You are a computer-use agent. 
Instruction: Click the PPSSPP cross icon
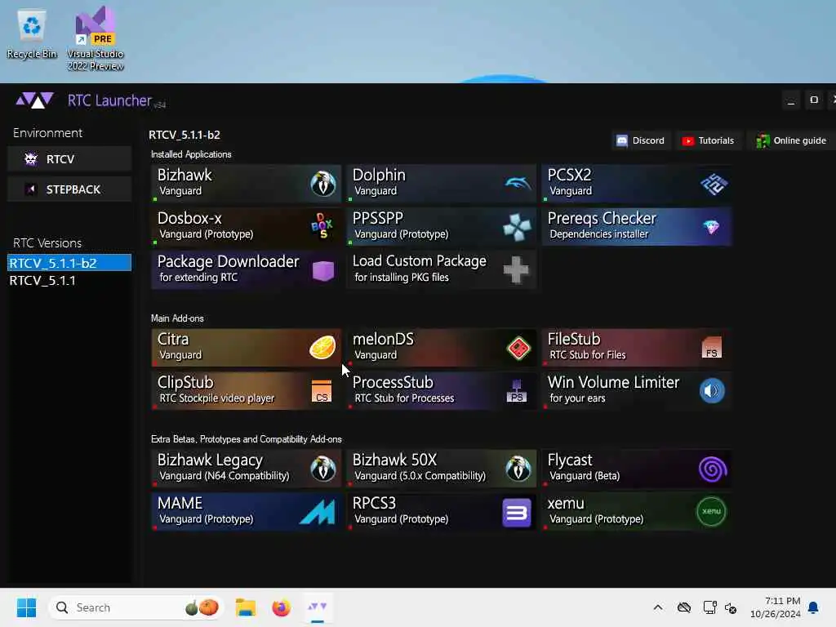point(517,227)
